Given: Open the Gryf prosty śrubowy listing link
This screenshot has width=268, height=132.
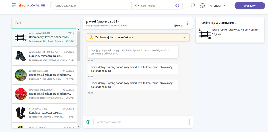Looking at the screenshot, I should pos(106,26).
